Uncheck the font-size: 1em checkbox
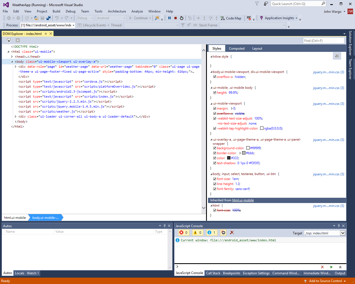The height and width of the screenshot is (284, 355). click(215, 179)
